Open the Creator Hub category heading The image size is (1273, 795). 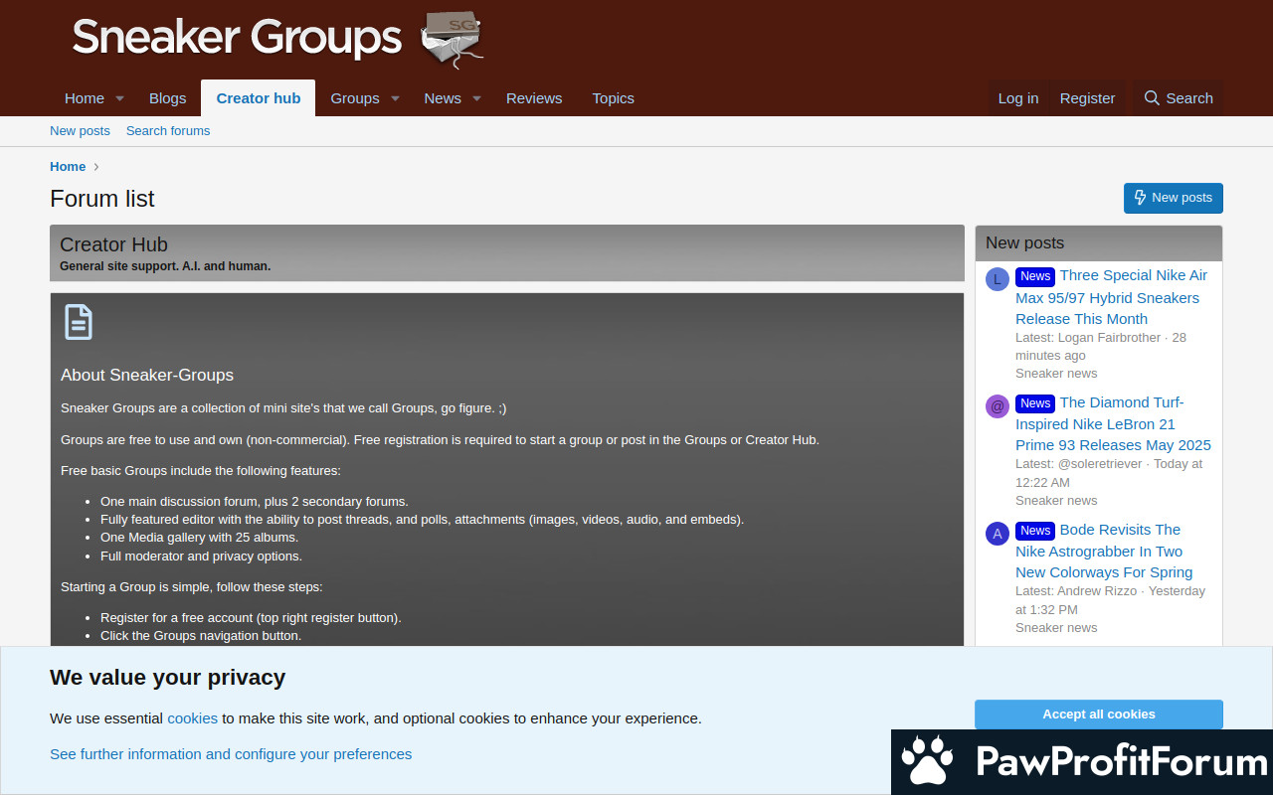pyautogui.click(x=113, y=244)
